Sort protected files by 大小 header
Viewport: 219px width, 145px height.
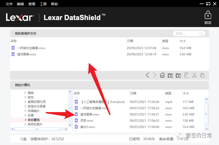pyautogui.click(x=183, y=41)
